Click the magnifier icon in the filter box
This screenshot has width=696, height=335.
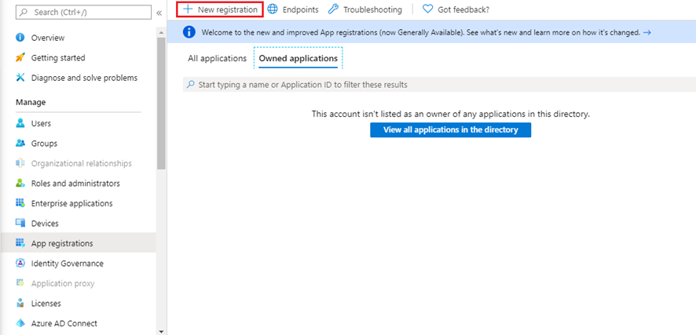191,84
